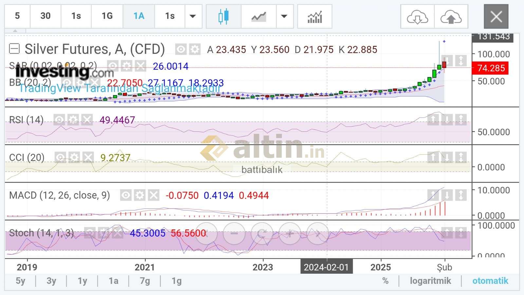
Task: Click the cloud download load-chart icon
Action: 417,17
